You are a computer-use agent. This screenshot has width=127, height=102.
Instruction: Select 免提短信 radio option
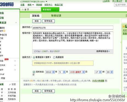[54, 57]
